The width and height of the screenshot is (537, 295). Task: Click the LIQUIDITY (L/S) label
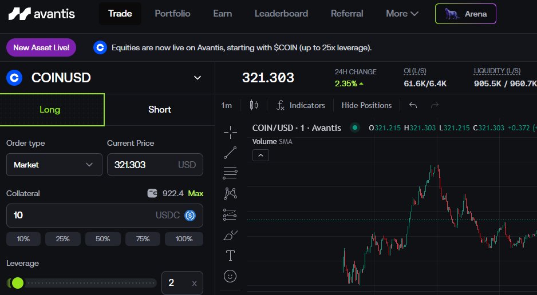point(497,71)
